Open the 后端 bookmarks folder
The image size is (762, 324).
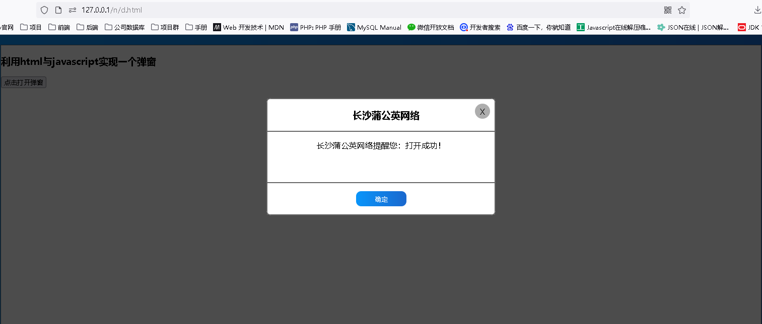point(88,27)
